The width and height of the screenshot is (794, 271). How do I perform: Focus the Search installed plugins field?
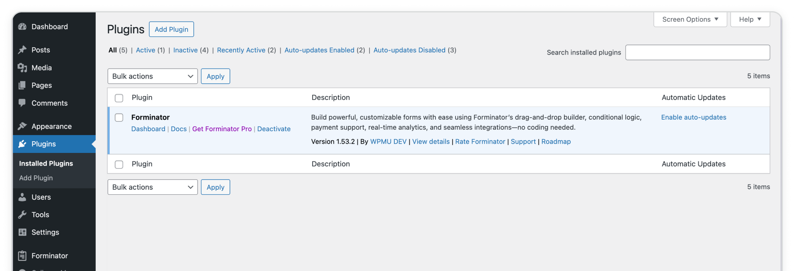coord(697,52)
